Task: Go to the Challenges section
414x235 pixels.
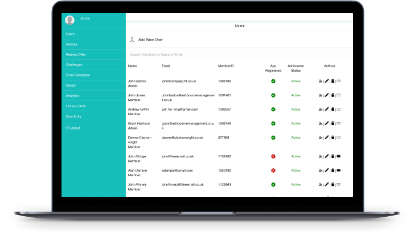Action: pyautogui.click(x=74, y=64)
